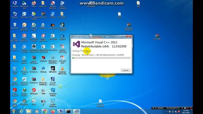This screenshot has width=203, height=114.
Task: Open UFI - Android ToolBox shortcut
Action: (x=34, y=16)
